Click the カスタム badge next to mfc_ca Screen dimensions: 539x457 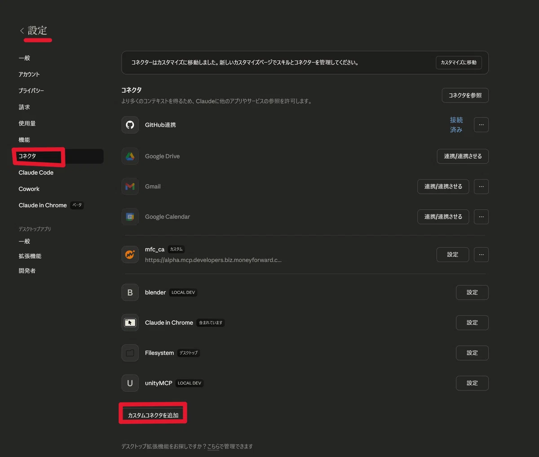tap(176, 249)
